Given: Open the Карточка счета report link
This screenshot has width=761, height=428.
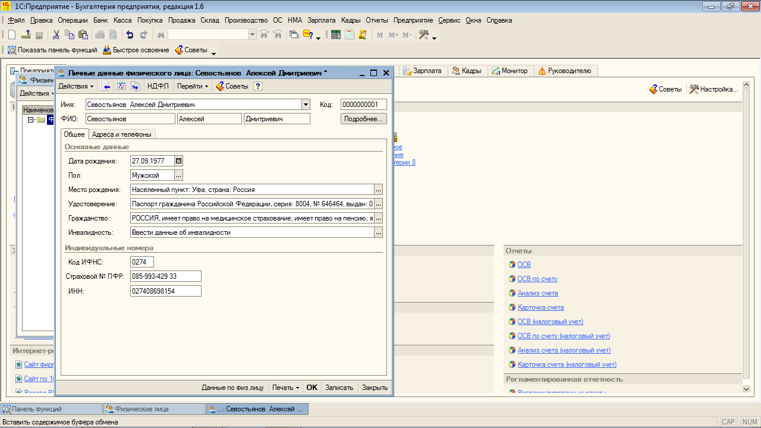Looking at the screenshot, I should [540, 307].
